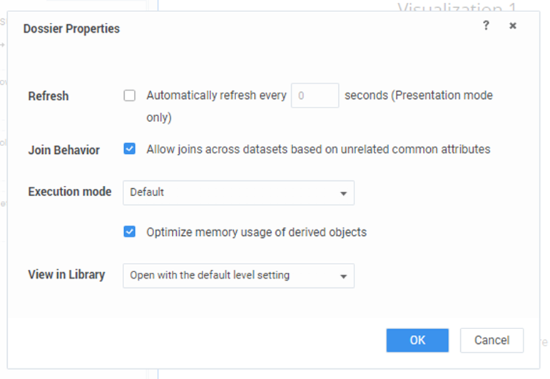Click the bold Join Behavior row label
550x379 pixels.
[x=64, y=150]
